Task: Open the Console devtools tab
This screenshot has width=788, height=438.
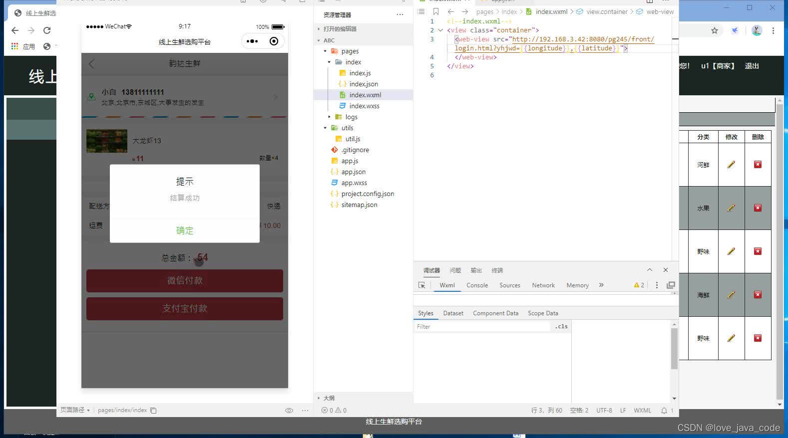Action: pyautogui.click(x=477, y=285)
